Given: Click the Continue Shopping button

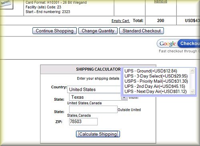Looking at the screenshot, I should pos(54,31).
